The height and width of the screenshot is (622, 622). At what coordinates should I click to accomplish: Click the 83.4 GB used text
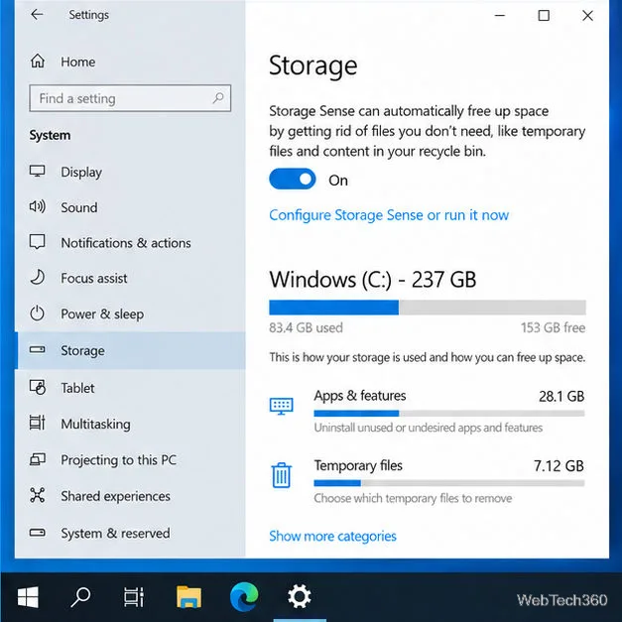306,327
